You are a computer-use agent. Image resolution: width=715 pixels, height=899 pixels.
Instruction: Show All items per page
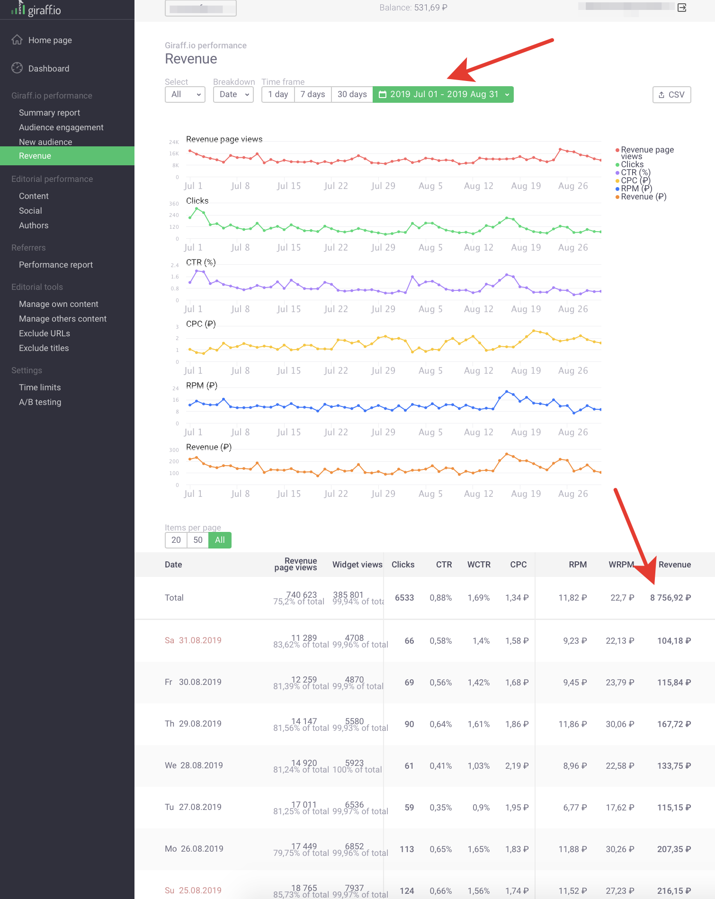coord(220,540)
